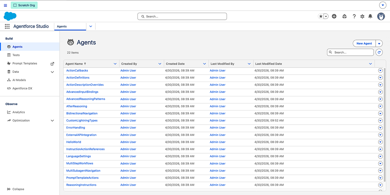Open the MultiStepWorkflows agent
The image size is (390, 195).
click(x=80, y=163)
